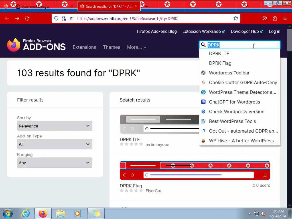The height and width of the screenshot is (219, 292).
Task: Click Log in
Action: click(275, 31)
